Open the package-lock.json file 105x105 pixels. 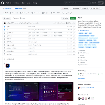11,48
